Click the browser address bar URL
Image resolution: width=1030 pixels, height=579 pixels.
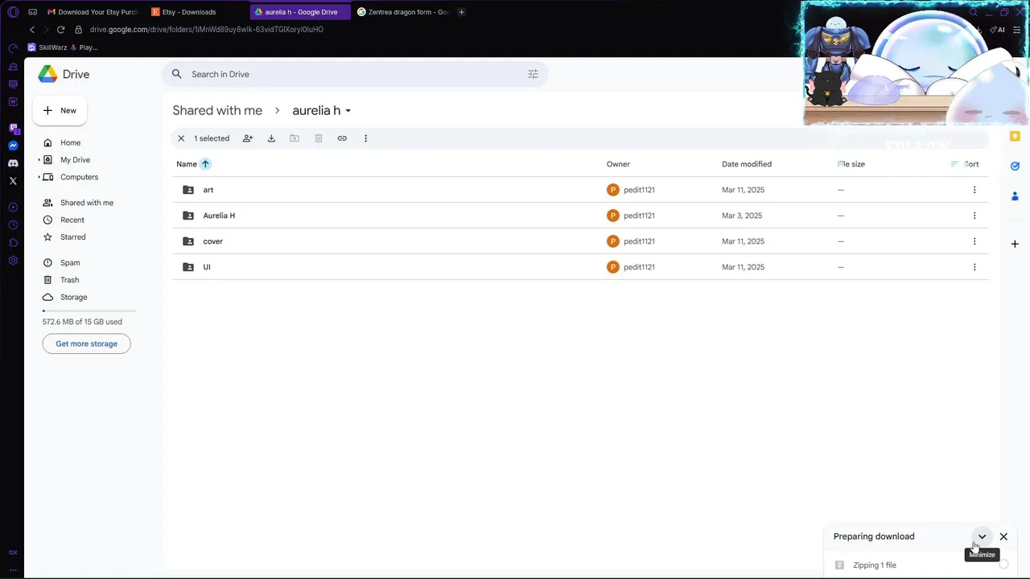[x=207, y=30]
